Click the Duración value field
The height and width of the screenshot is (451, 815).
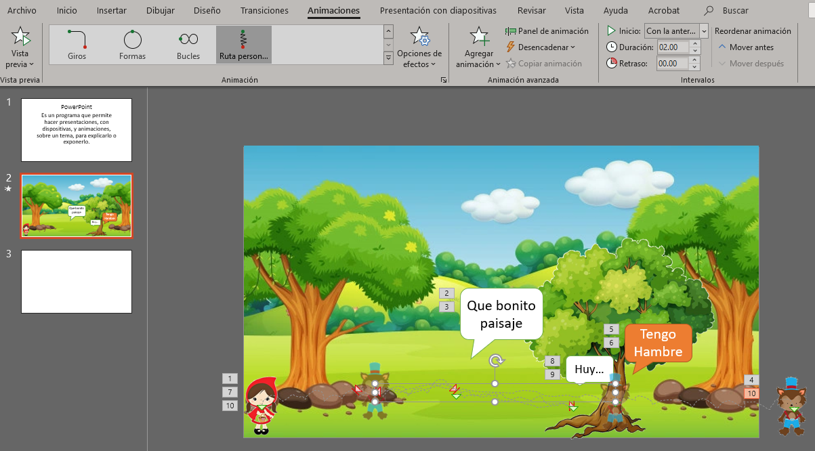[x=672, y=47]
